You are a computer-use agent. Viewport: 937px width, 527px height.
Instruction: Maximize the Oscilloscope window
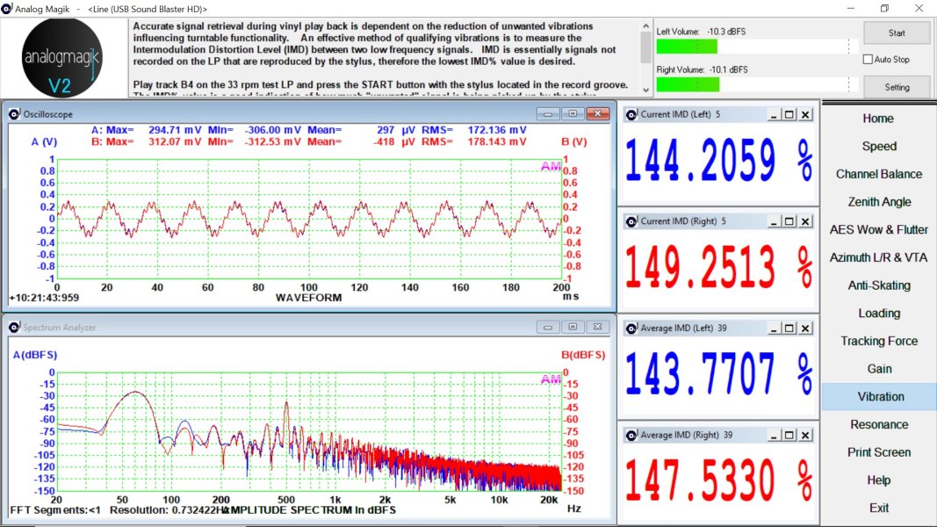573,114
